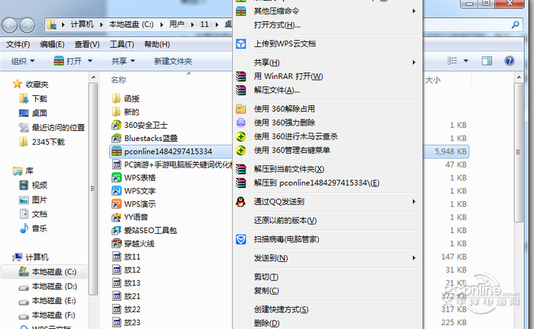This screenshot has width=534, height=329.
Task: Select the WPS演示 shortcut icon
Action: pos(117,204)
